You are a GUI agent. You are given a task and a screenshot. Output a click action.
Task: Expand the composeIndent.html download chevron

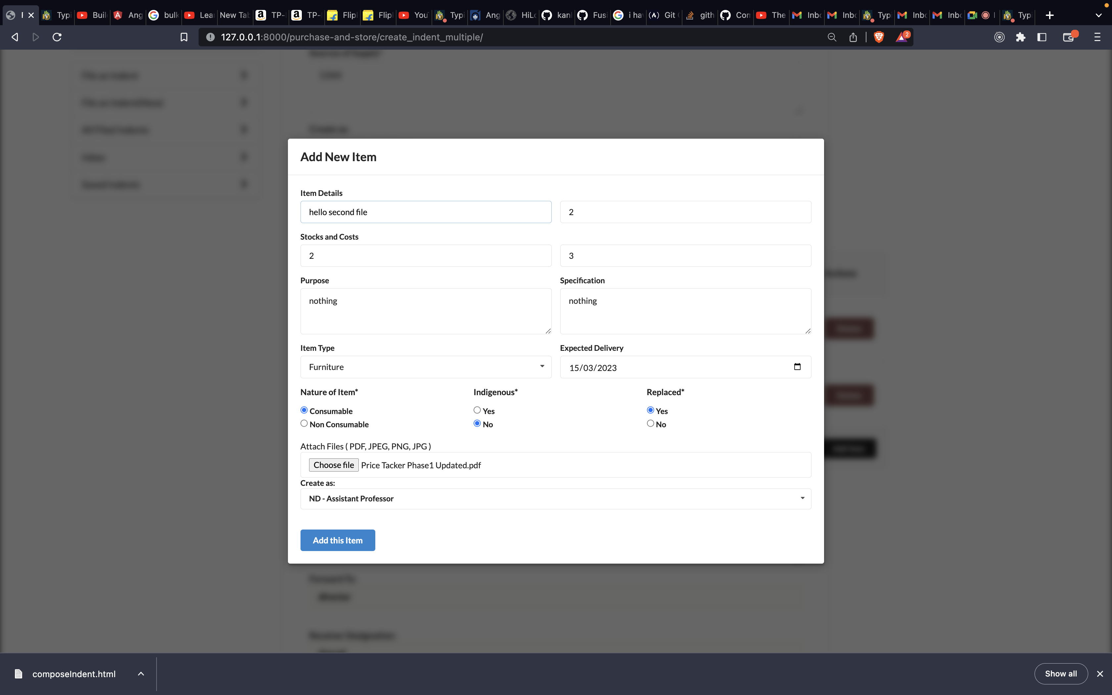tap(141, 674)
